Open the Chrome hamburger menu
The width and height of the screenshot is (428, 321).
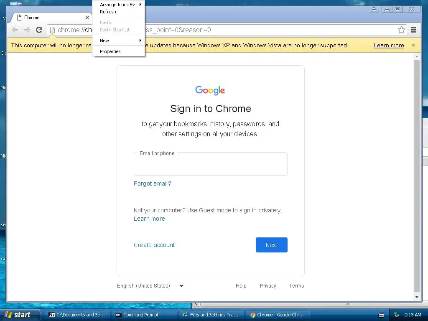(x=413, y=30)
